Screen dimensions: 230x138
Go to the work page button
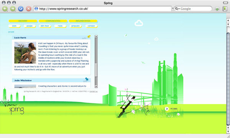coord(14,26)
